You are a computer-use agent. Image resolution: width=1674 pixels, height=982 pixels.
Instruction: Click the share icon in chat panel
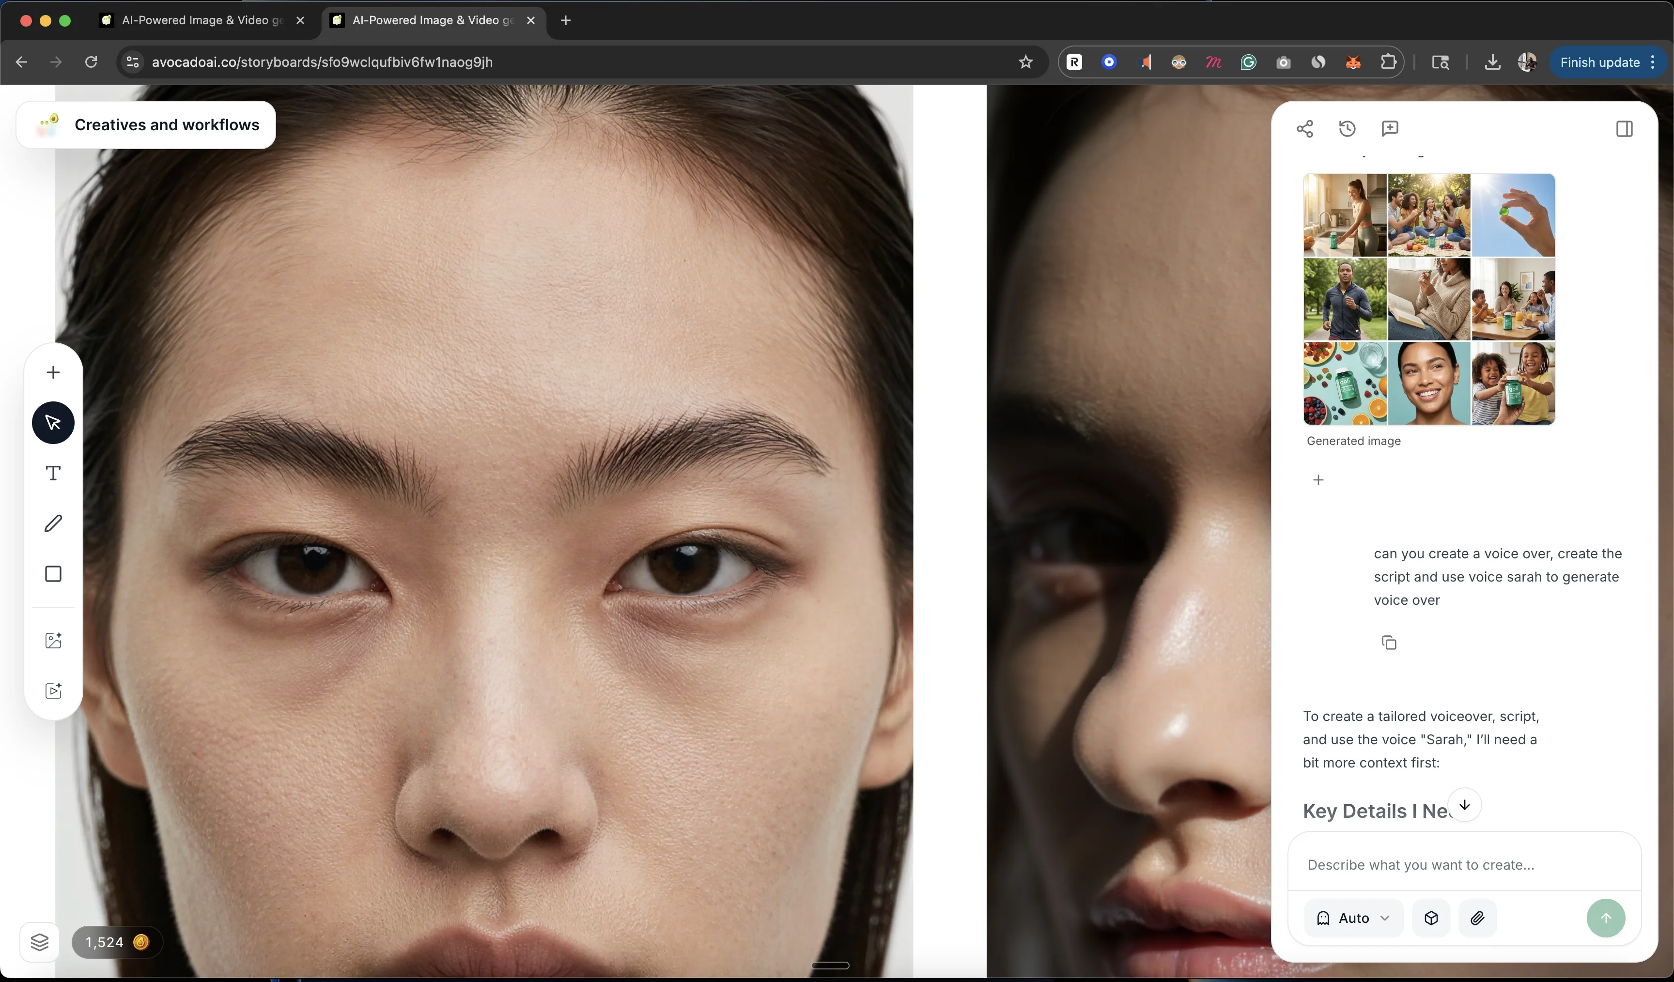pyautogui.click(x=1304, y=128)
